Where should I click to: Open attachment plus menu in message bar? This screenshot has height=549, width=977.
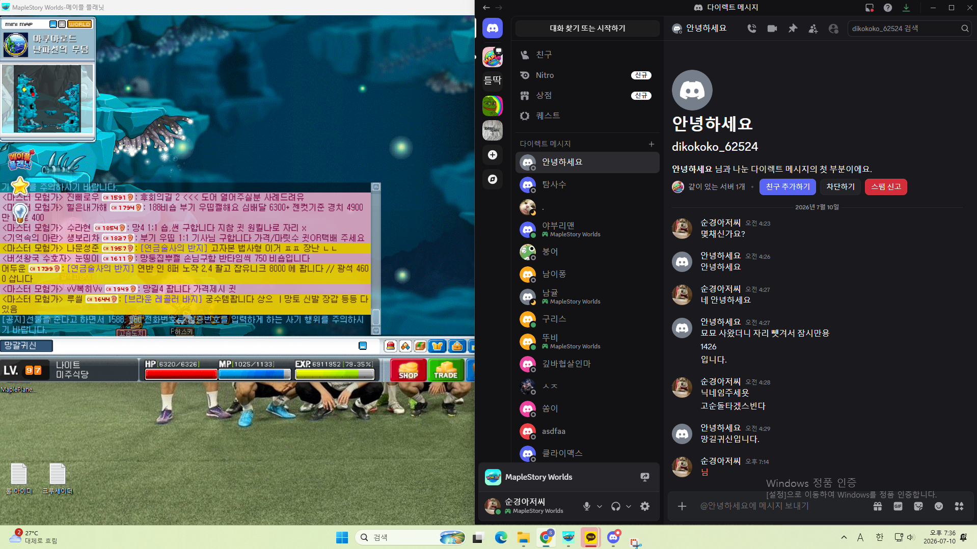pyautogui.click(x=682, y=506)
